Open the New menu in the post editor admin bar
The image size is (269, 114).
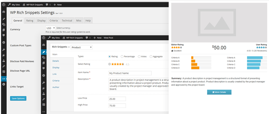coord(98,38)
